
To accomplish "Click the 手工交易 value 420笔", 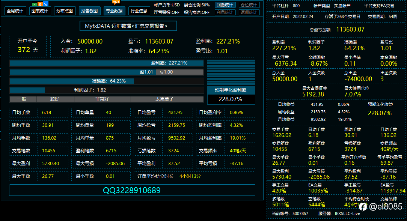I will [x=279, y=191].
